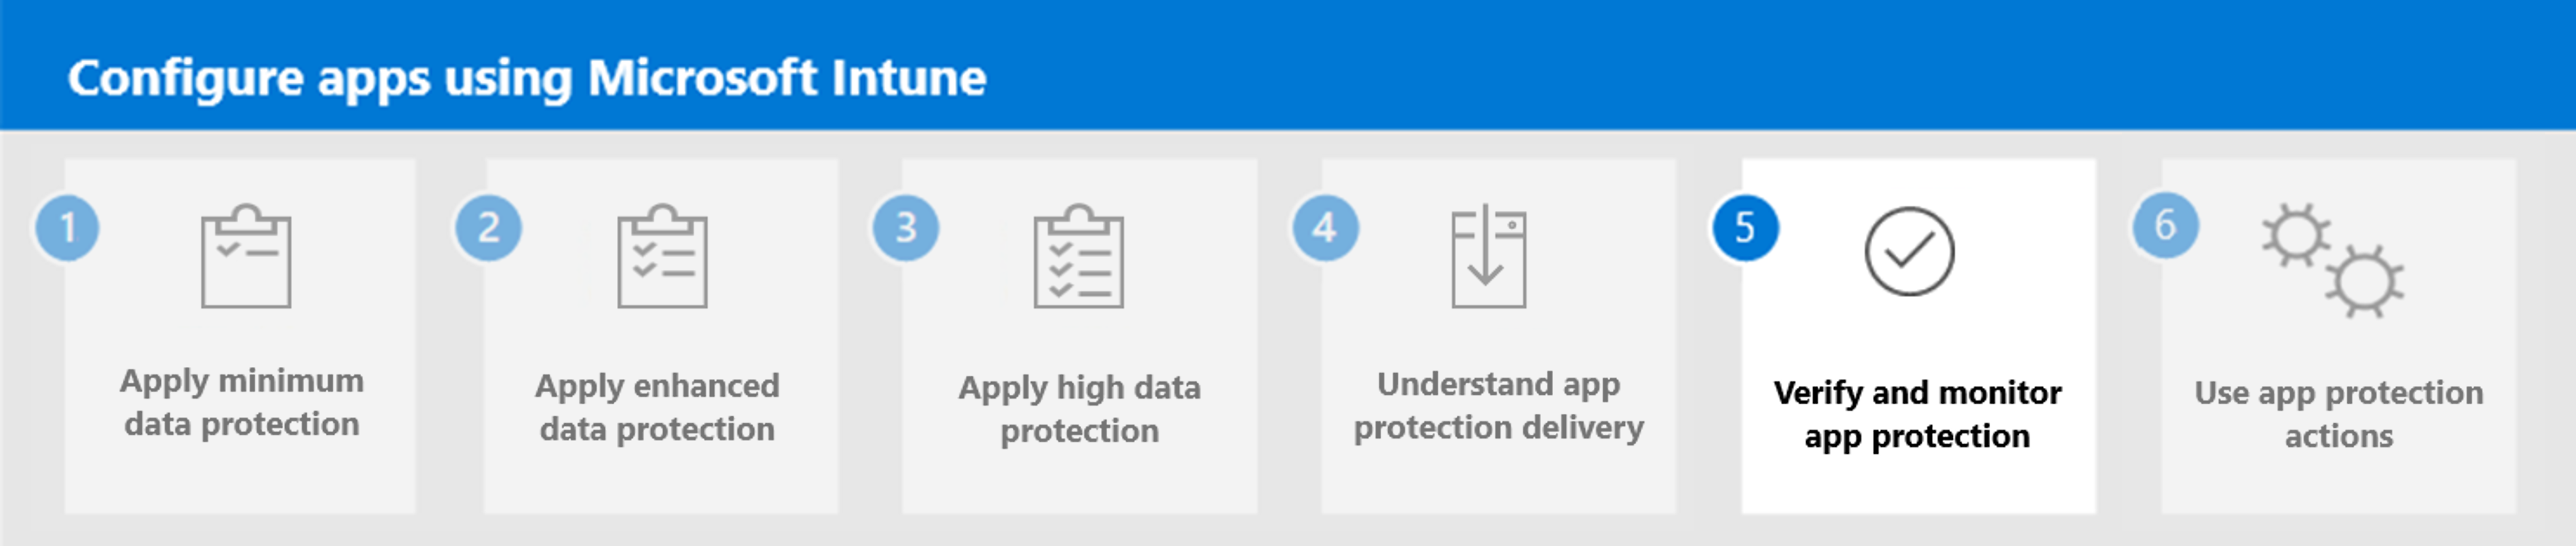Click the blue header banner background
This screenshot has height=546, width=2576.
click(1700, 65)
